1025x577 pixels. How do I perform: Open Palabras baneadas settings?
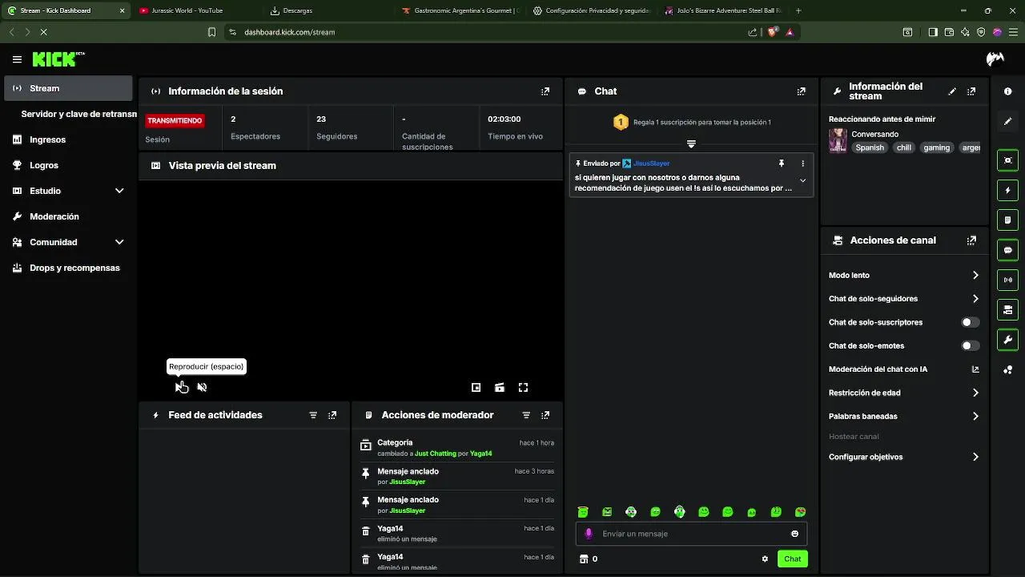point(904,417)
